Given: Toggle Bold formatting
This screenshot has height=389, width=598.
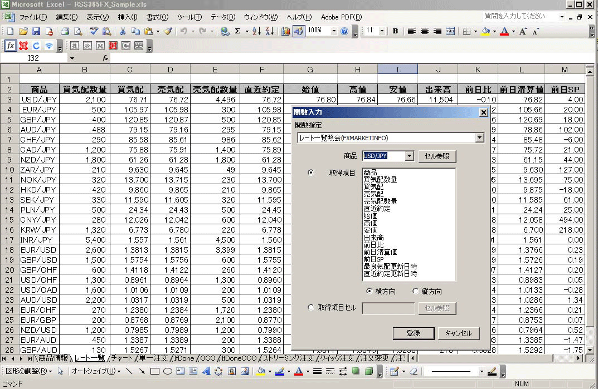Looking at the screenshot, I should tap(395, 31).
